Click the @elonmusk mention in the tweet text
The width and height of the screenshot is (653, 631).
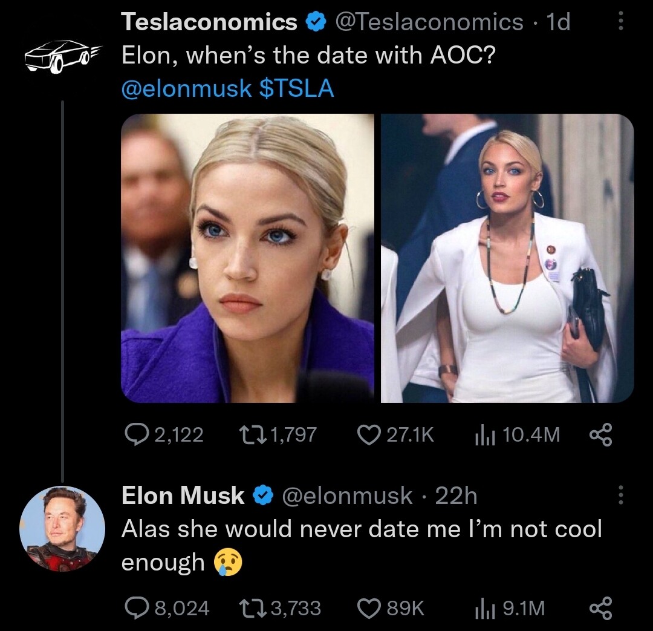(186, 88)
